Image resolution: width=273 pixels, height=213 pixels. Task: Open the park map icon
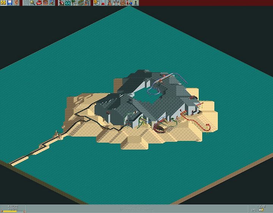[52, 3]
